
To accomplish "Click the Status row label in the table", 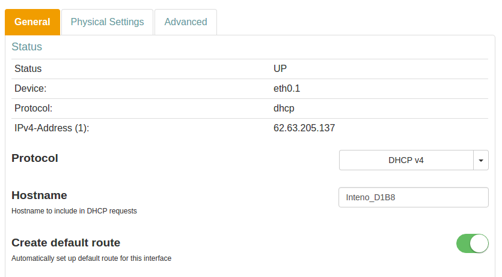I will 28,69.
